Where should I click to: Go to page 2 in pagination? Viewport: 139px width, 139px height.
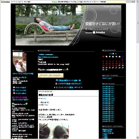[58, 87]
